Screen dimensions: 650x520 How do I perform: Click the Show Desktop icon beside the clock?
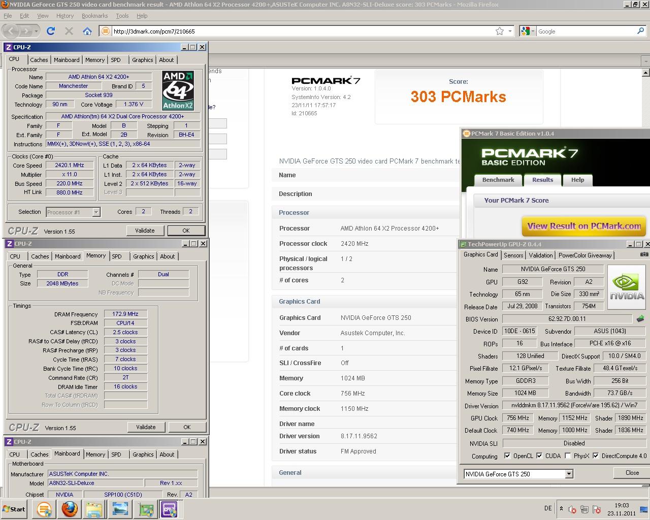click(644, 509)
